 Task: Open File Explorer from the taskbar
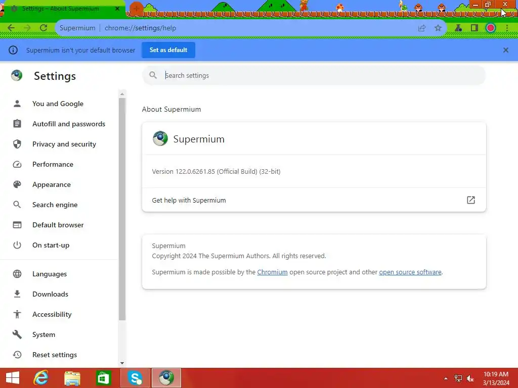(72, 378)
